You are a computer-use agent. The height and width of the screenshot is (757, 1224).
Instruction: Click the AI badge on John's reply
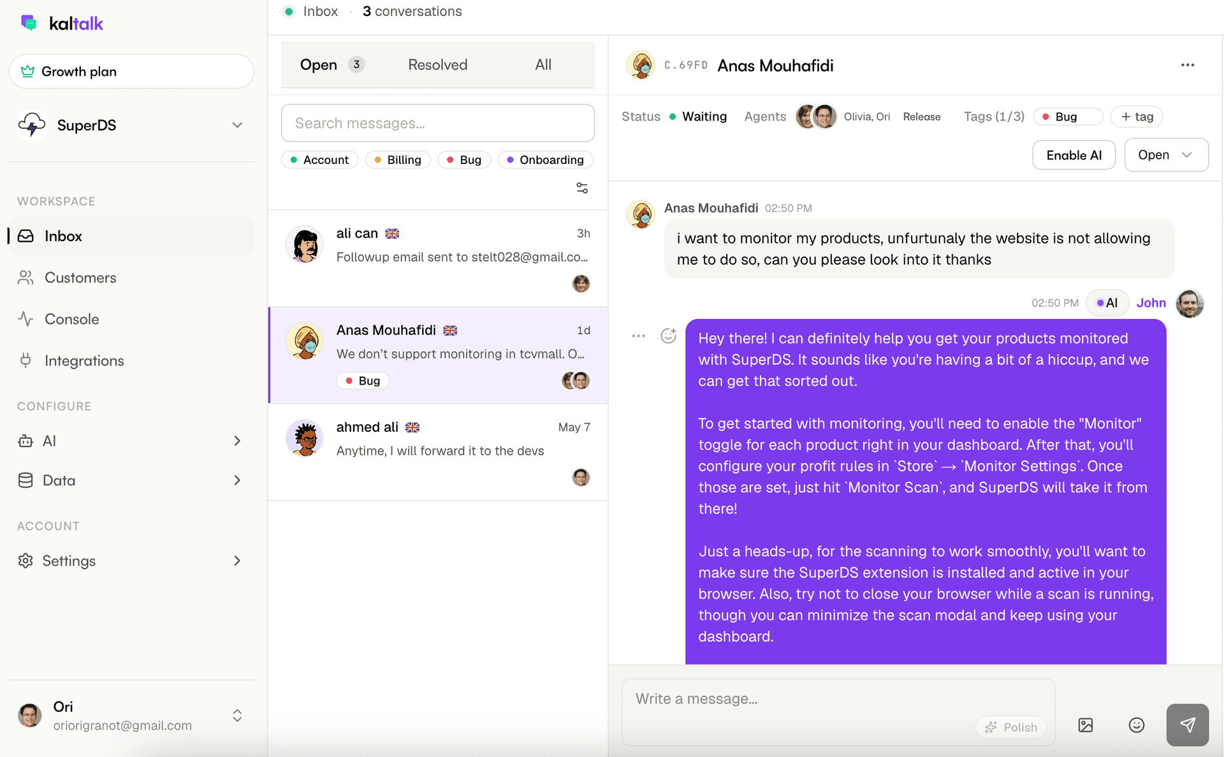(1107, 303)
